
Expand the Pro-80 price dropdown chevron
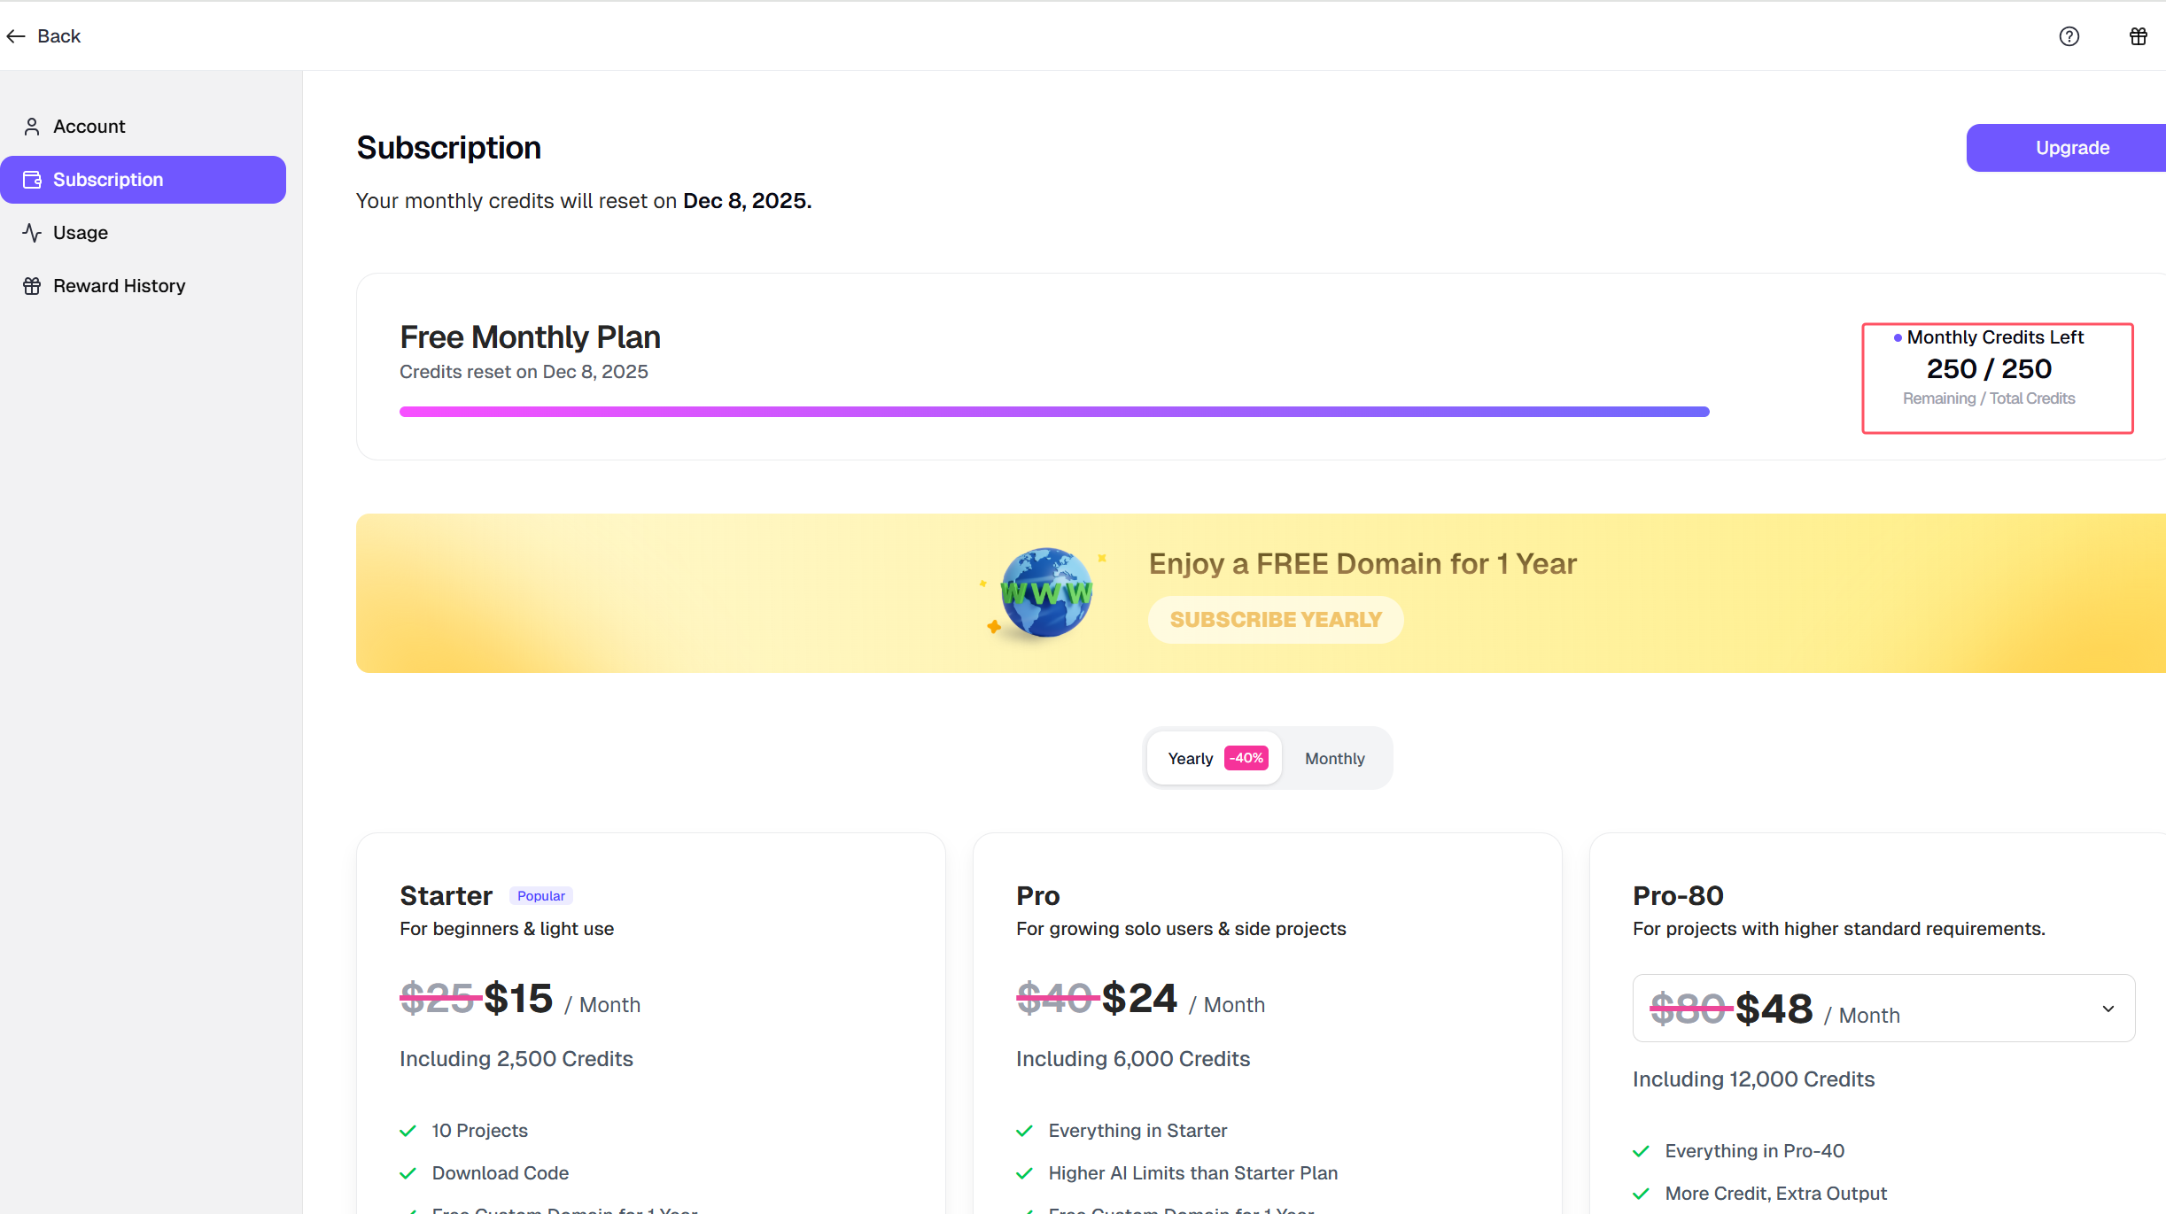click(x=2108, y=1009)
